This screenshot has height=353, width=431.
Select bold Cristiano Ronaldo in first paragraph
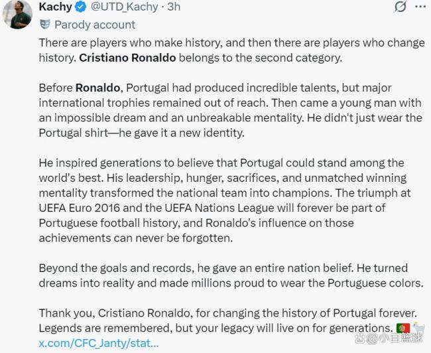(x=127, y=58)
